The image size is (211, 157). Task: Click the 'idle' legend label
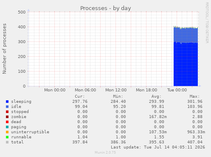[x=16, y=107]
